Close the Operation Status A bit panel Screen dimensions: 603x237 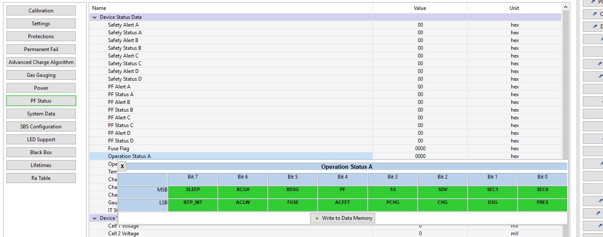[122, 167]
